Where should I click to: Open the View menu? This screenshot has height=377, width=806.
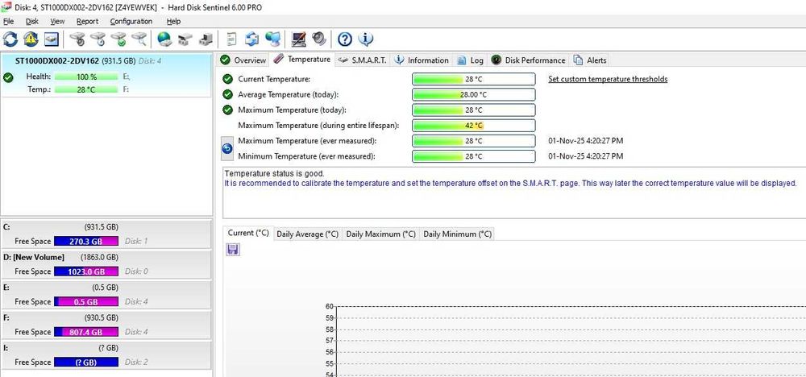coord(57,21)
